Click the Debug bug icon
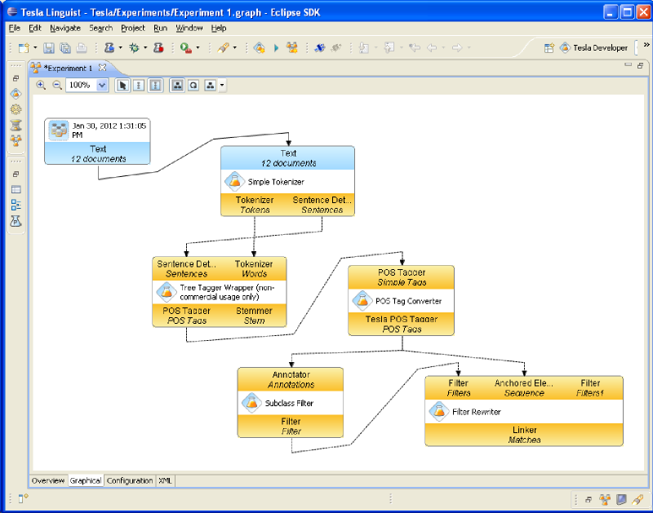Screen dimensions: 653x513 134,48
